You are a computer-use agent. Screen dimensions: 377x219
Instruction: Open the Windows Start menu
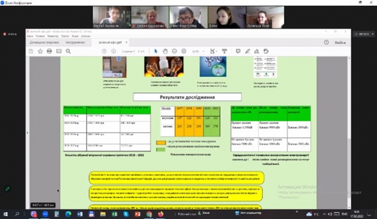click(x=5, y=214)
